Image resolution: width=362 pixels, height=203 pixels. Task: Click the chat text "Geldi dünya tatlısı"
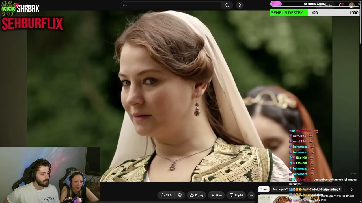tap(325, 189)
